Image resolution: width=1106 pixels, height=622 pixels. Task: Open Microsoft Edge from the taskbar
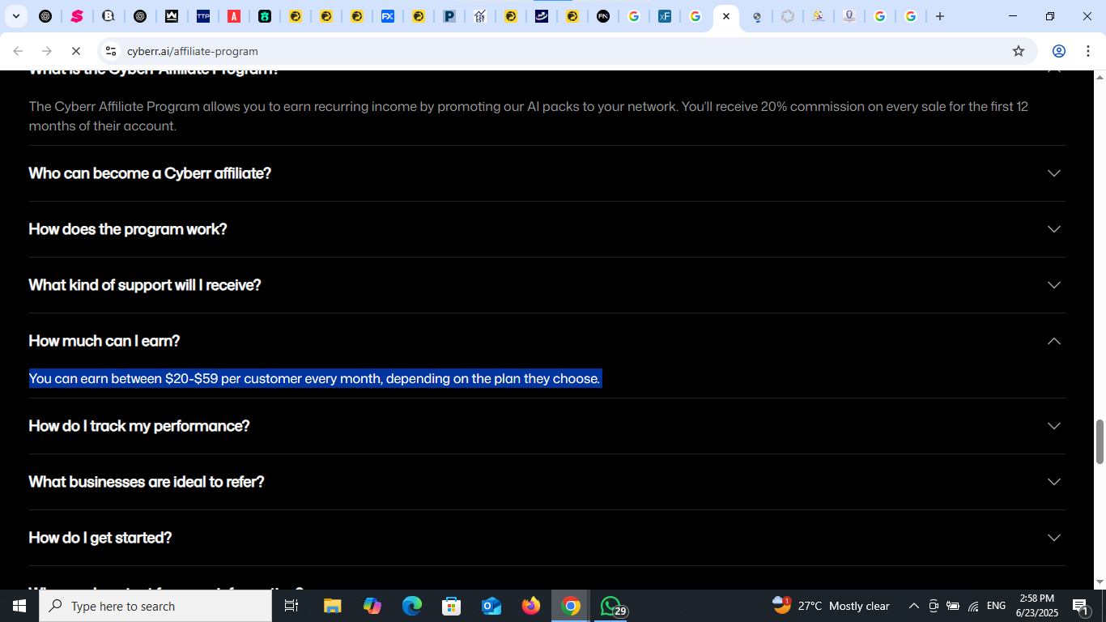(412, 606)
